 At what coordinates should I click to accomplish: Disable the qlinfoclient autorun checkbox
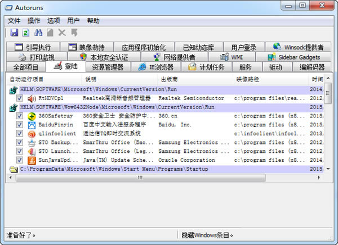[x=19, y=134]
